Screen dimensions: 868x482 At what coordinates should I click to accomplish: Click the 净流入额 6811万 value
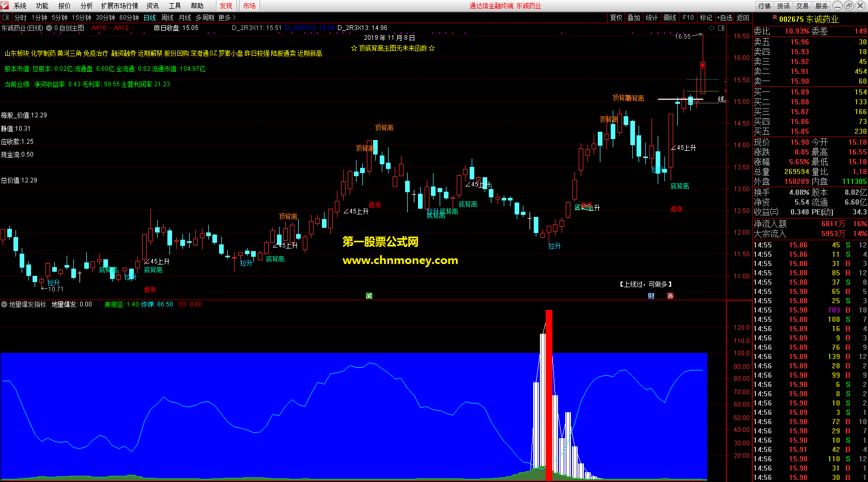coord(833,224)
